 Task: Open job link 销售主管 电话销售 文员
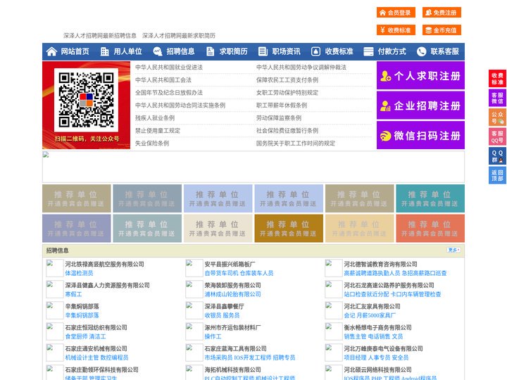coord(373,336)
